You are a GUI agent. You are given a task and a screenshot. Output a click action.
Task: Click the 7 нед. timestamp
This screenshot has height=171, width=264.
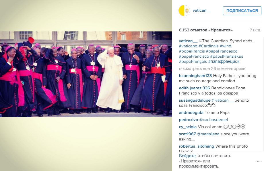click(255, 30)
